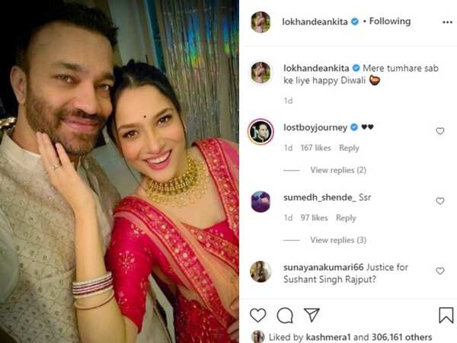The height and width of the screenshot is (343, 457).
Task: Open the sumedh_shende_ avatar
Action: (x=260, y=201)
